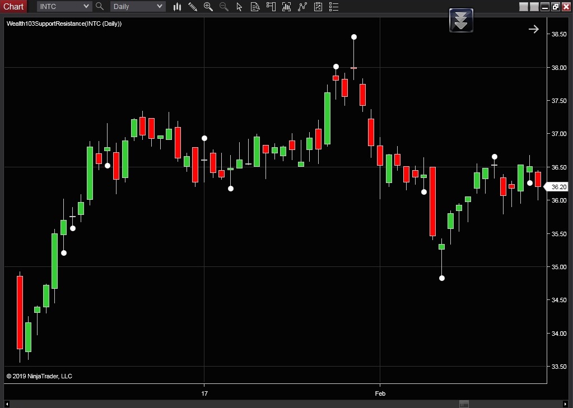Viewport: 573px width, 408px height.
Task: Click the first gray link-color square
Action: pyautogui.click(x=524, y=7)
